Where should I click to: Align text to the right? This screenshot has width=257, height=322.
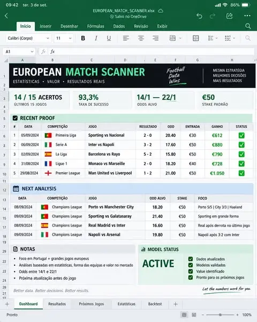click(156, 38)
